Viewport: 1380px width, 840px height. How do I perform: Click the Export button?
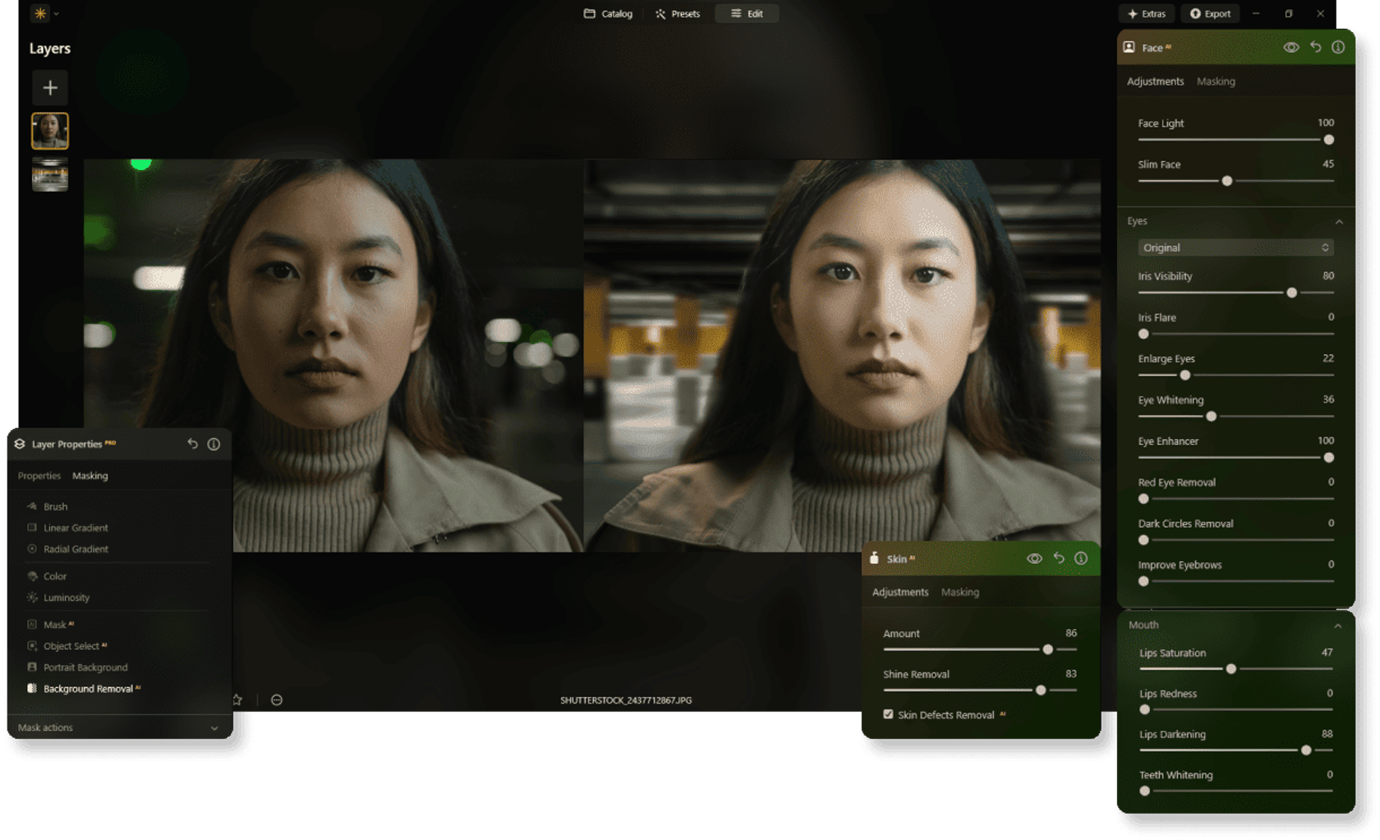(x=1211, y=14)
